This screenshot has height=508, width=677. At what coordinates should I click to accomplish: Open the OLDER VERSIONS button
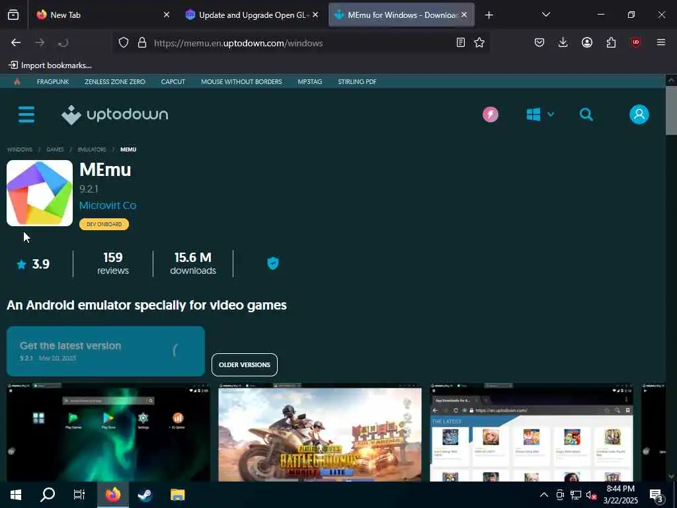[x=245, y=365]
